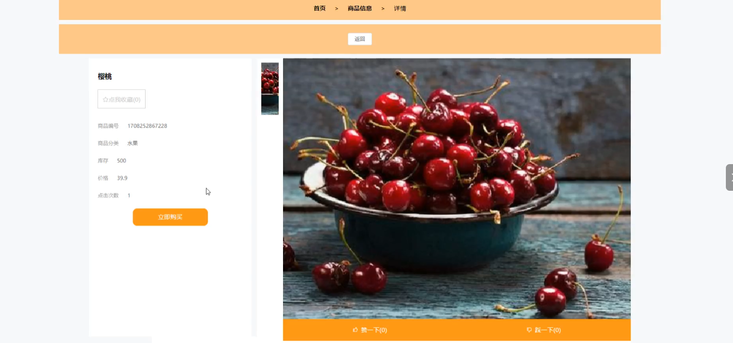This screenshot has height=343, width=733.
Task: Select the 详情 breadcrumb item
Action: click(400, 9)
